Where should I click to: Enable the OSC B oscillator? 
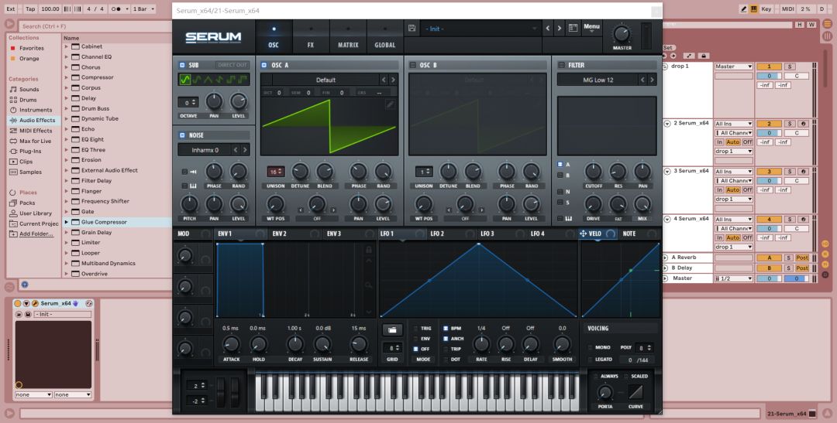(x=413, y=65)
